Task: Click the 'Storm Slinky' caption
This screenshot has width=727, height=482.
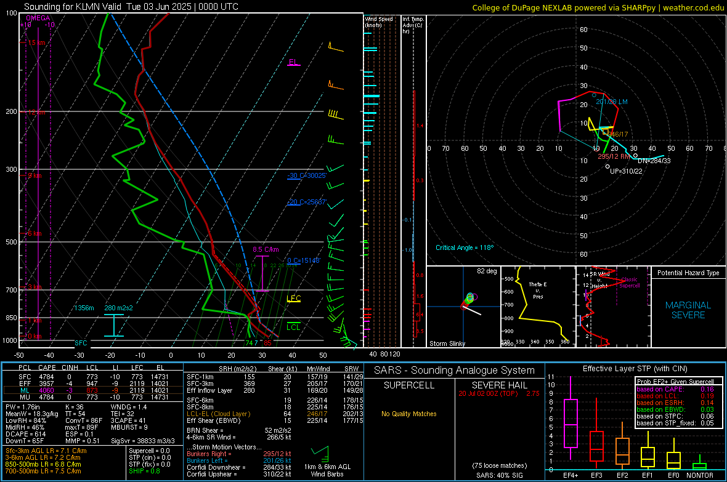Action: [x=447, y=343]
